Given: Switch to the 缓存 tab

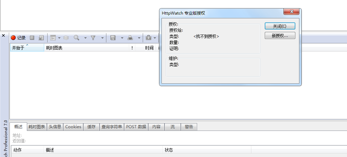Looking at the screenshot, I should 91,127.
